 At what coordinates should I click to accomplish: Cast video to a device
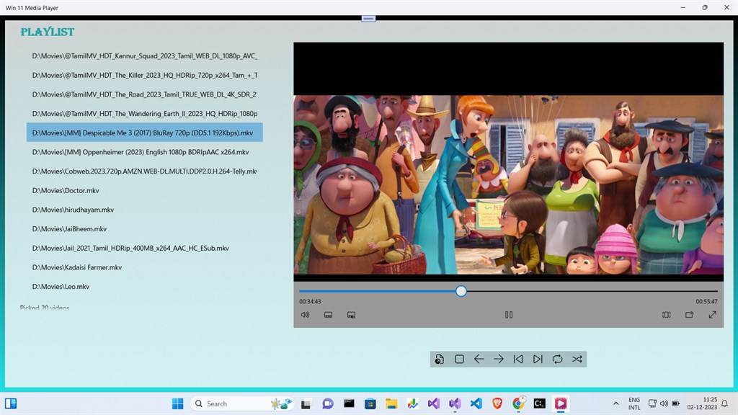690,315
